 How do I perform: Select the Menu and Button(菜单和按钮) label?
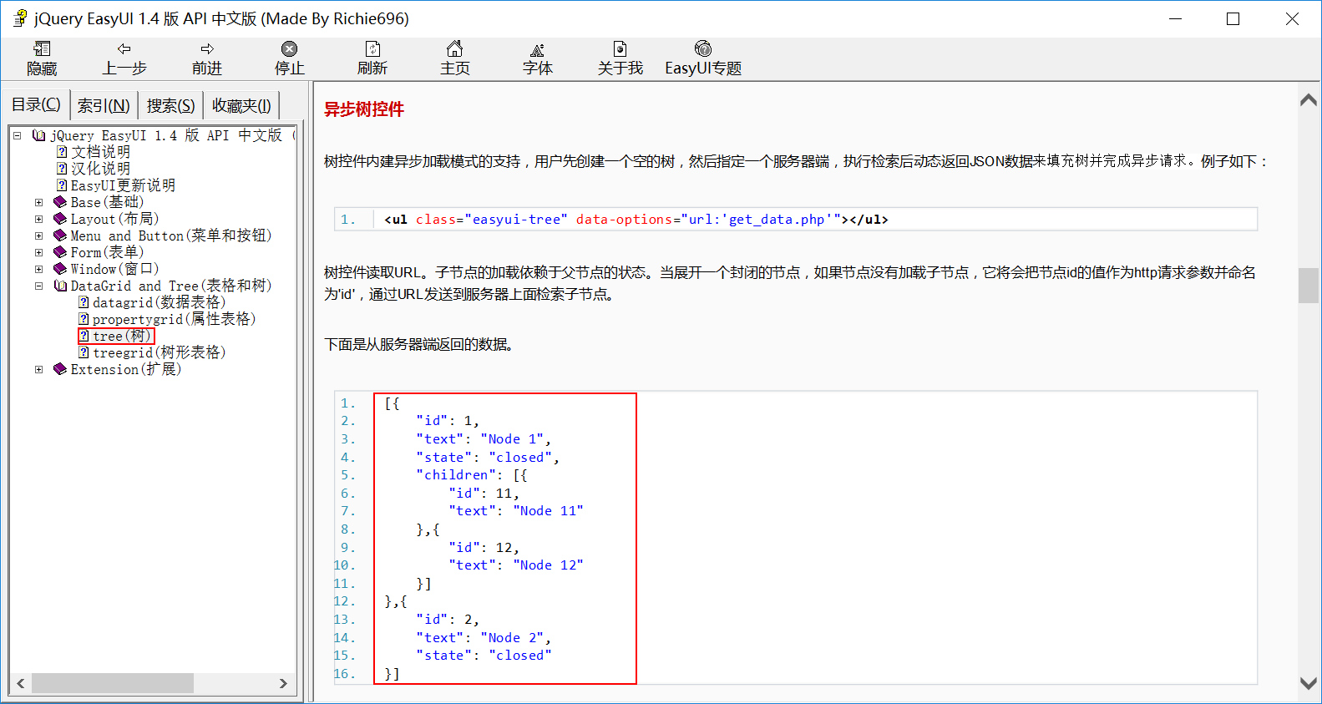tap(171, 236)
